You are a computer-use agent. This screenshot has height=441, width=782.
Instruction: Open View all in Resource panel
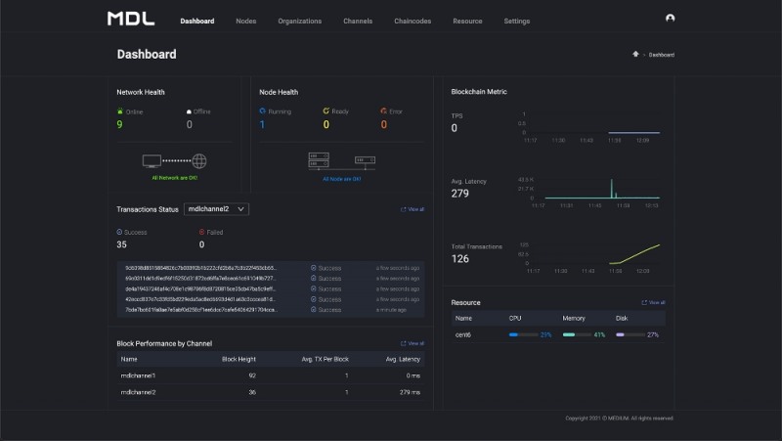[x=653, y=302]
